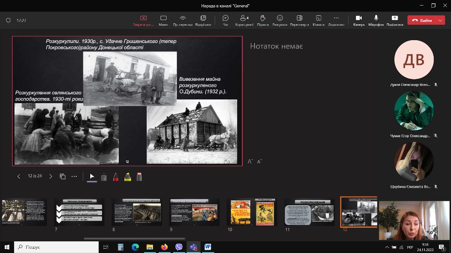Expand the leave options arrow
451x253 pixels.
tap(441, 20)
